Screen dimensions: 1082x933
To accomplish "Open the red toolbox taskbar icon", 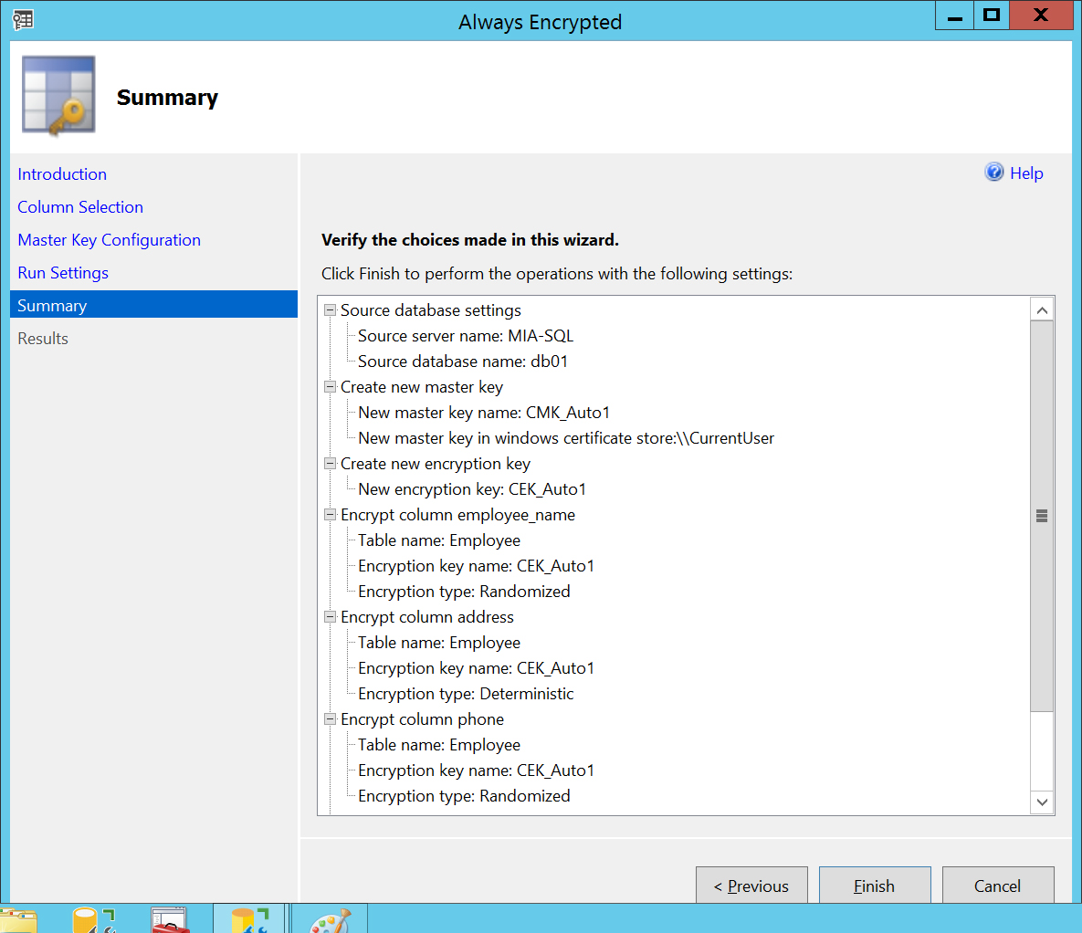I will coord(170,920).
